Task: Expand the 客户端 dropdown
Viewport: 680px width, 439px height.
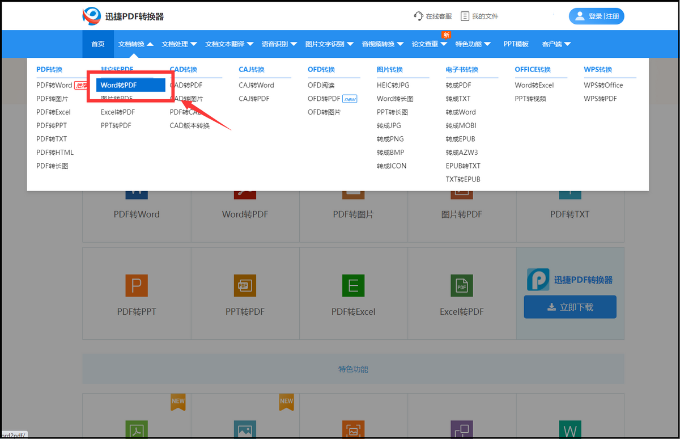Action: click(556, 44)
